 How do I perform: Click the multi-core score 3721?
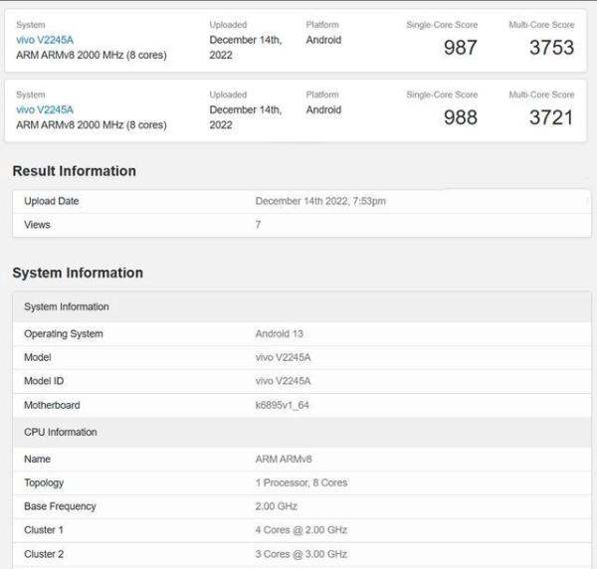tap(551, 116)
